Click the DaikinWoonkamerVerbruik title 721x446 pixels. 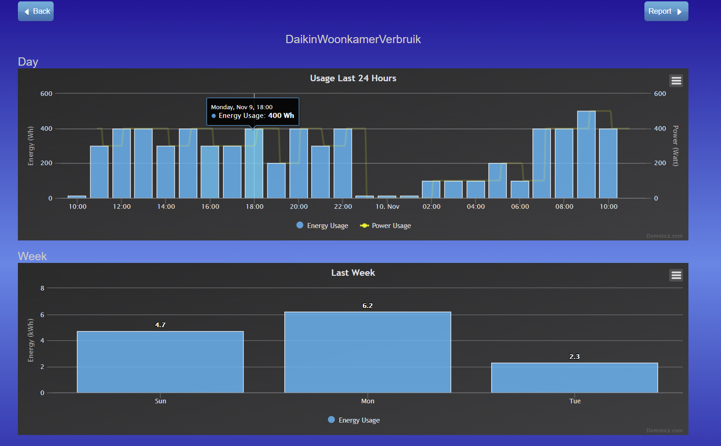pyautogui.click(x=353, y=39)
